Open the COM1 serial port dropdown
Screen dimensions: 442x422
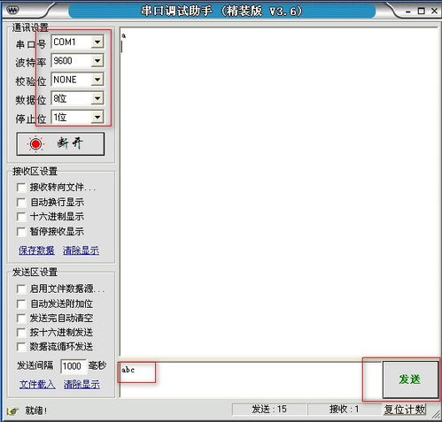pyautogui.click(x=97, y=42)
